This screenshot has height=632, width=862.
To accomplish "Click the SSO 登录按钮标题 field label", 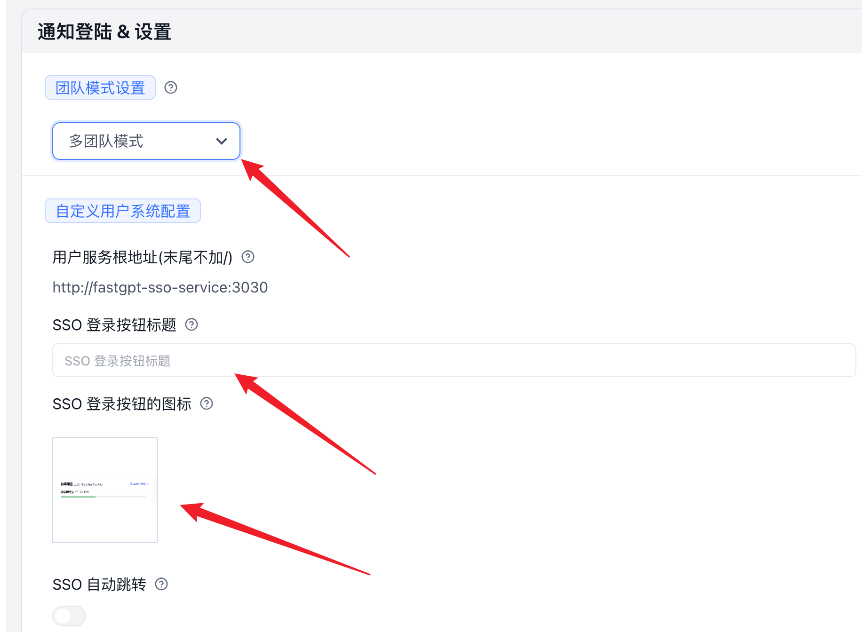I will pyautogui.click(x=114, y=325).
